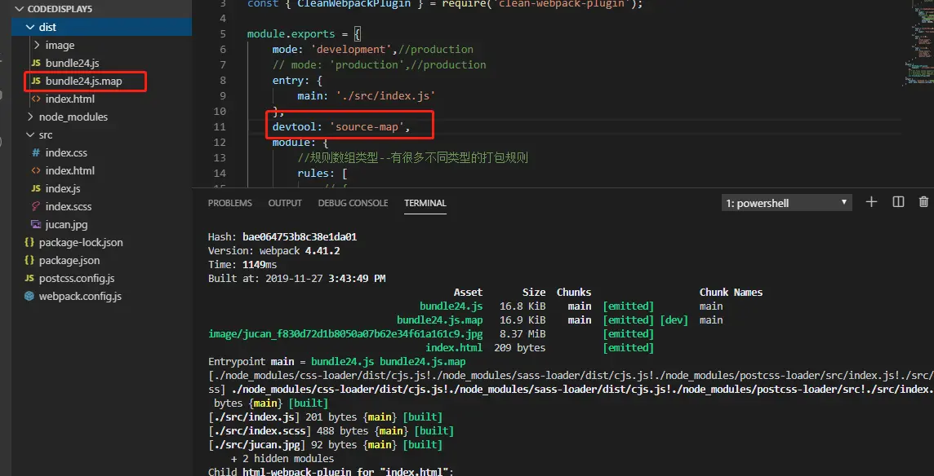934x476 pixels.
Task: Open package-lock.json file
Action: (x=81, y=243)
